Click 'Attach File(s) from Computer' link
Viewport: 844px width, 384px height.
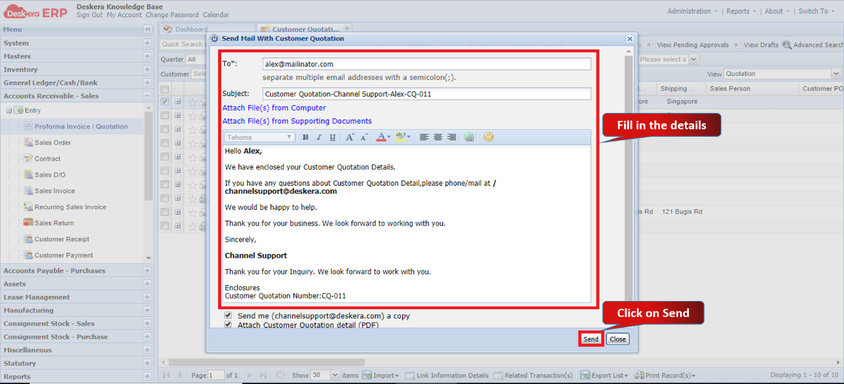click(274, 108)
